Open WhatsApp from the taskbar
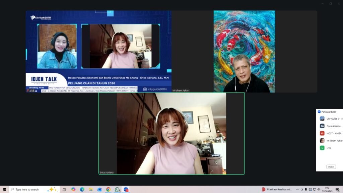 tap(117, 189)
